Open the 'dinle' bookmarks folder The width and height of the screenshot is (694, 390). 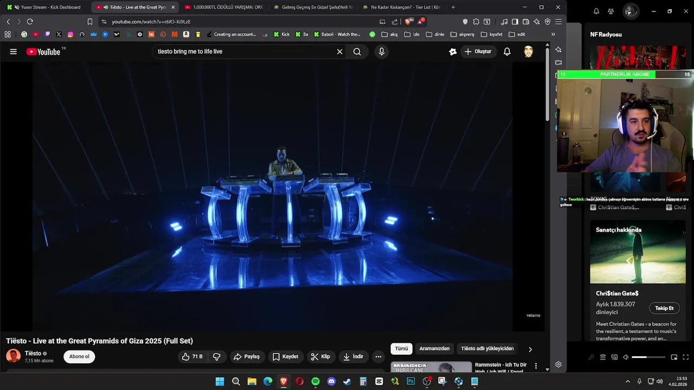[x=435, y=34]
